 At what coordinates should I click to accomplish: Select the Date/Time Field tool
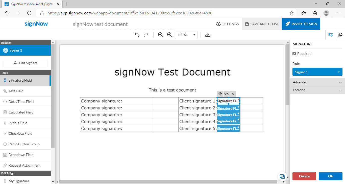[25, 102]
